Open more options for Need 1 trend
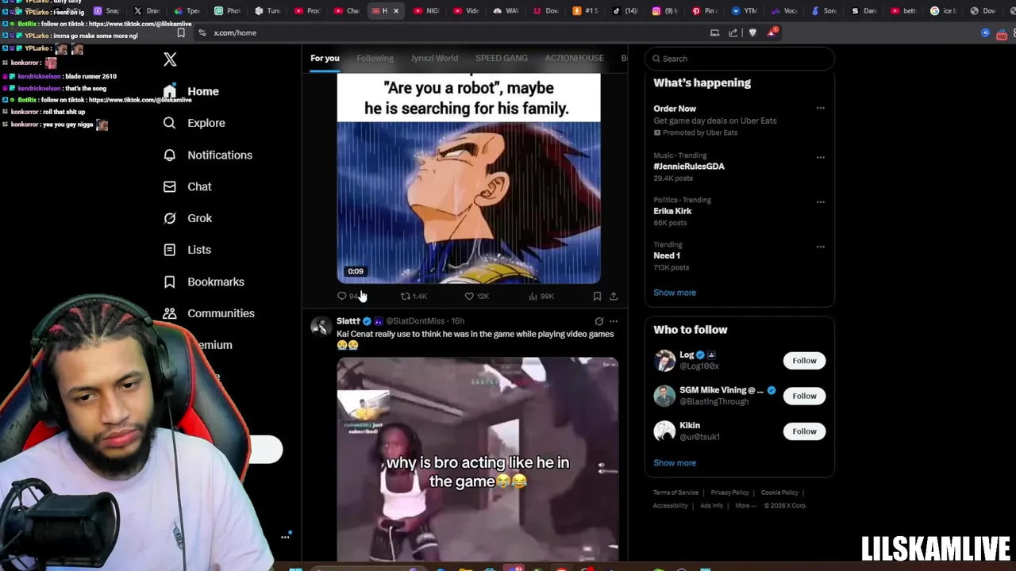The height and width of the screenshot is (571, 1016). pos(820,247)
